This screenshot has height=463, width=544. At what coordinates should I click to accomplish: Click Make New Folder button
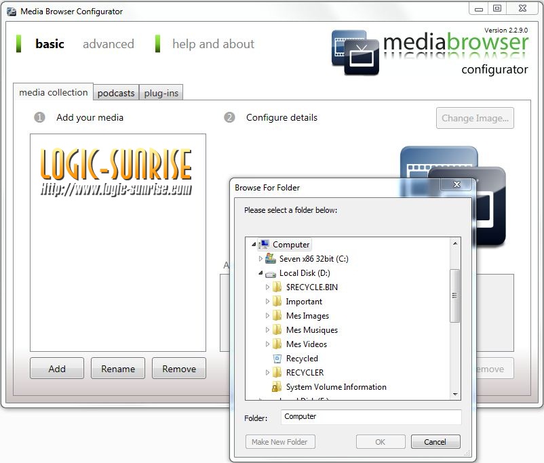(x=280, y=442)
